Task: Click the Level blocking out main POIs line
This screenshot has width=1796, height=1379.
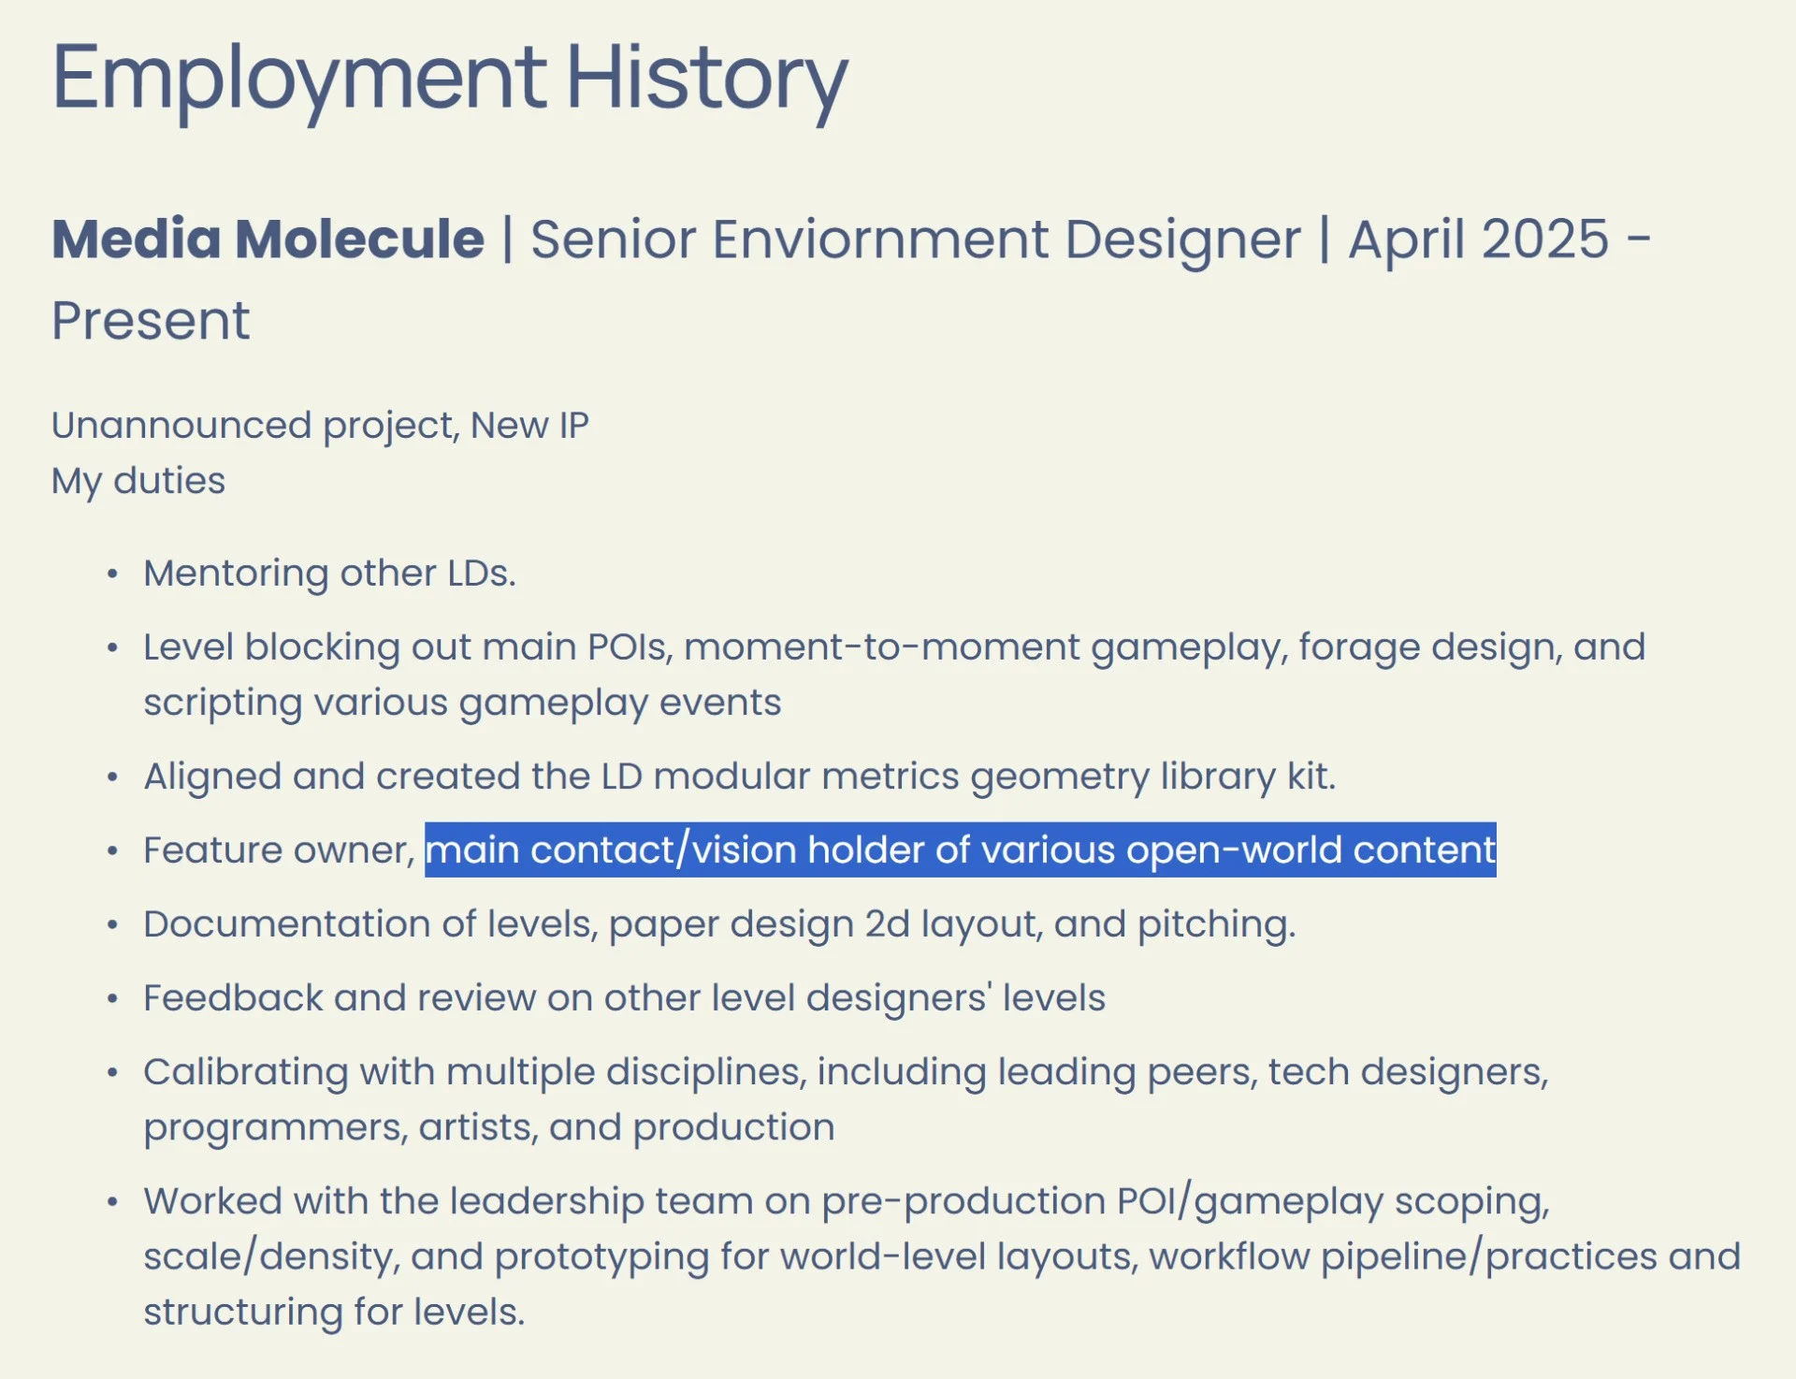Action: pyautogui.click(x=894, y=647)
